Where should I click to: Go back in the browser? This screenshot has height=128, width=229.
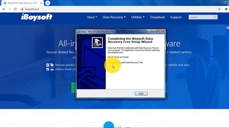4,9
